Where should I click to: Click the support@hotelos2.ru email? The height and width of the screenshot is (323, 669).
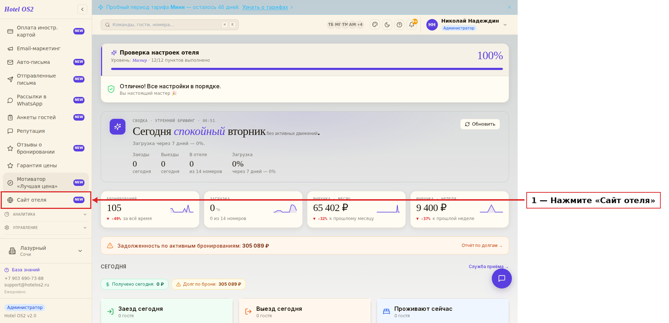pos(27,285)
